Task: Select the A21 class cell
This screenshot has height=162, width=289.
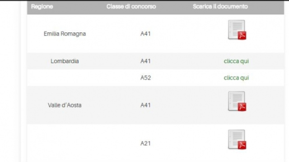Action: tap(145, 144)
